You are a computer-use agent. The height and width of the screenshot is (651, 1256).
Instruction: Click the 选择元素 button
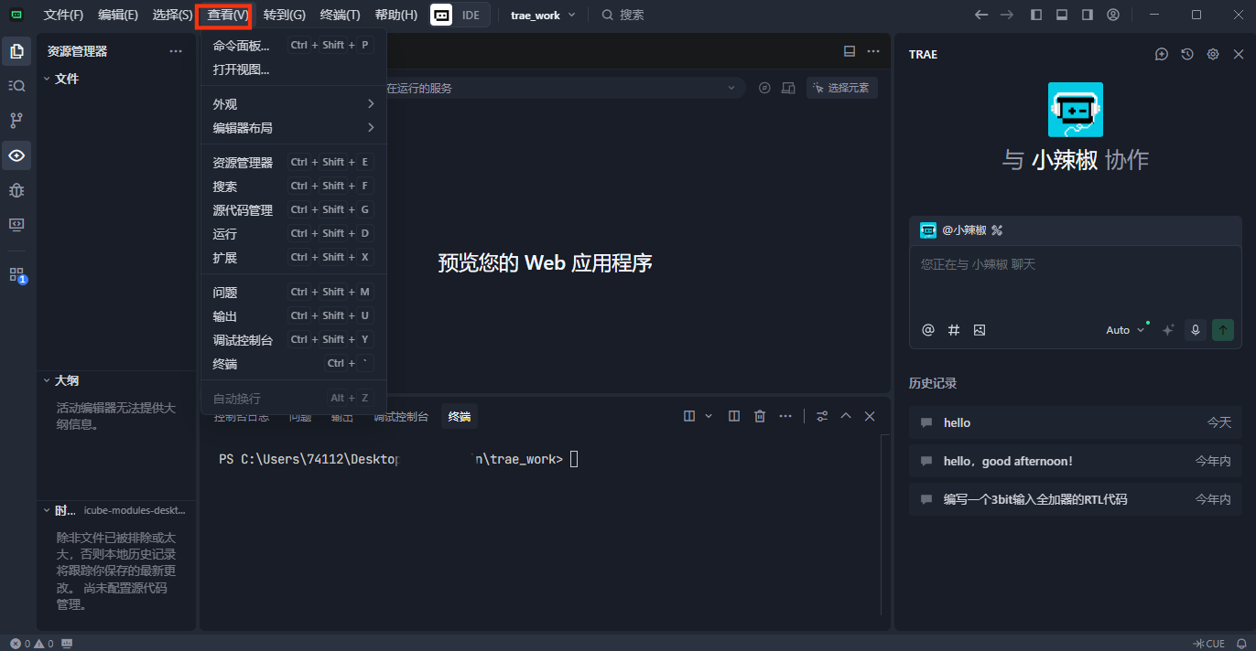point(842,88)
